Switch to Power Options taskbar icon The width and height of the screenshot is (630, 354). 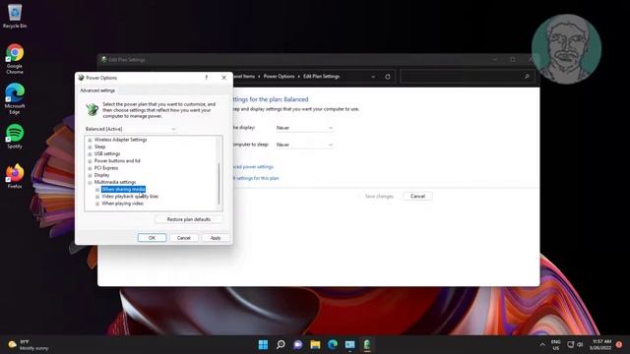point(367,344)
